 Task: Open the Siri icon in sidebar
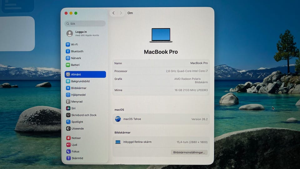tap(68, 108)
